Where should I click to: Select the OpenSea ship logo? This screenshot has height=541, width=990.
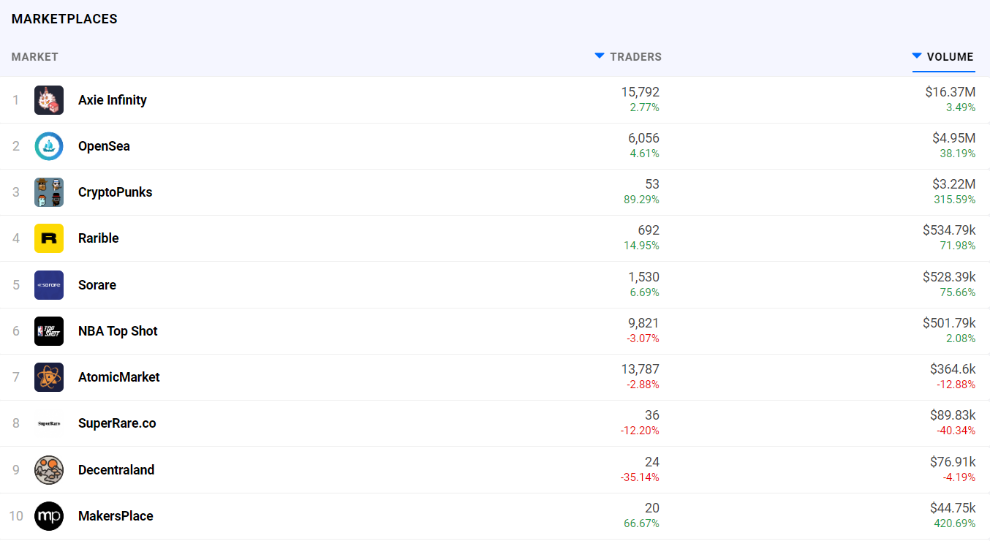[x=49, y=146]
